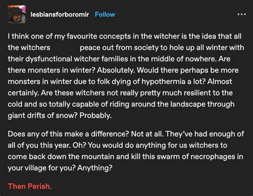Screen dimensions: 253x196
Task: Open the lesbiansforboromir username link
Action: tap(60, 14)
